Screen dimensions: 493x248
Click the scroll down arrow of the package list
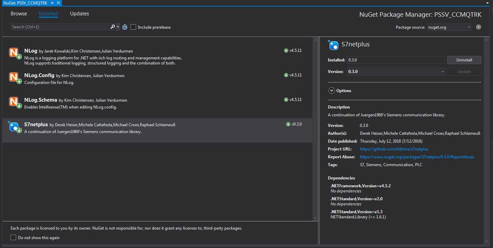315,218
